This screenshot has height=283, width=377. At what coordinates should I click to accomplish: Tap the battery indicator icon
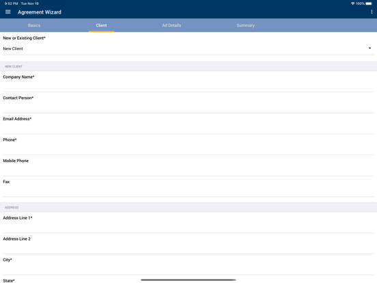369,3
